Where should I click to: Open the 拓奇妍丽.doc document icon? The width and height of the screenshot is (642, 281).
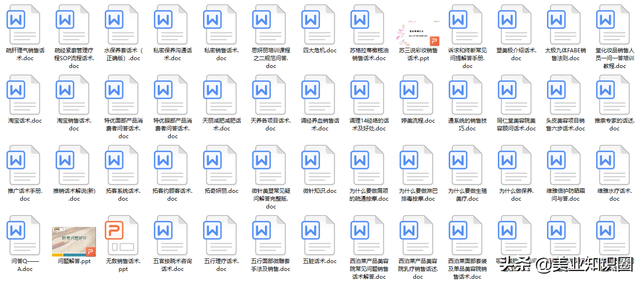click(220, 165)
